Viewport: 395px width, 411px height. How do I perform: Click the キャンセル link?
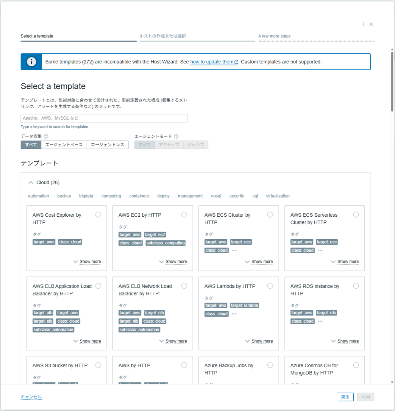(x=31, y=397)
